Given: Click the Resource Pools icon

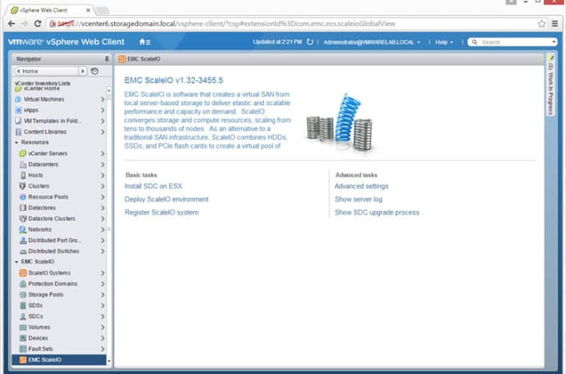Looking at the screenshot, I should click(x=22, y=197).
